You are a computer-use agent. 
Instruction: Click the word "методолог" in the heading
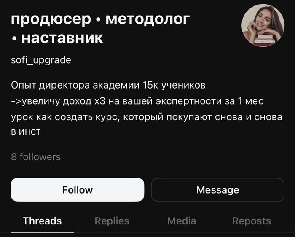point(147,19)
